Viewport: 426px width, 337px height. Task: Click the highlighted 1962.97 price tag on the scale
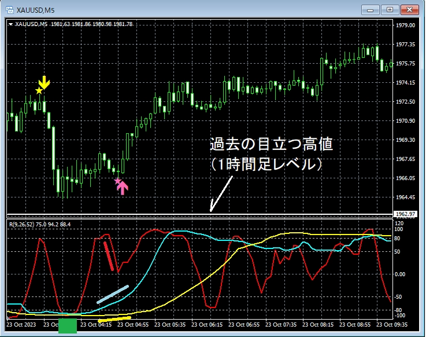(x=405, y=214)
